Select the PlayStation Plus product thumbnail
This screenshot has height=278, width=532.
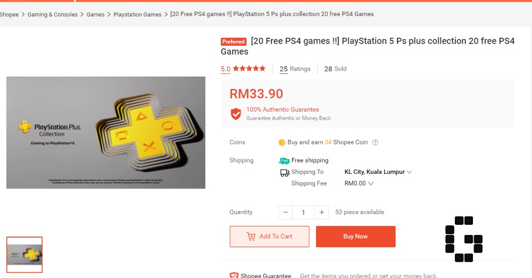coord(24,255)
